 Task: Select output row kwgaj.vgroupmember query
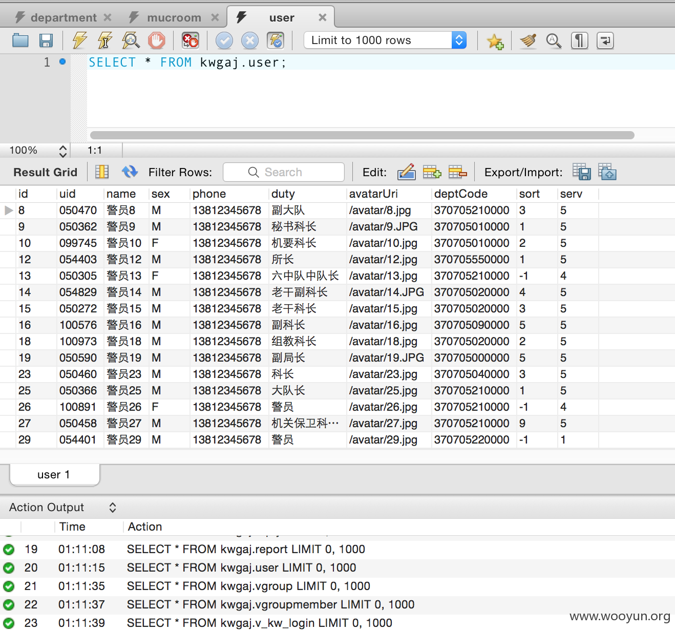[x=337, y=605]
